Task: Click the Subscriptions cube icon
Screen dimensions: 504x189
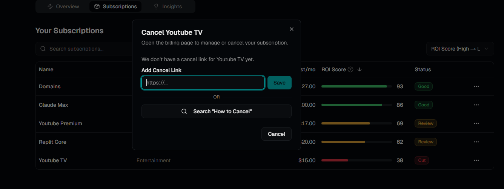Action: point(97,6)
